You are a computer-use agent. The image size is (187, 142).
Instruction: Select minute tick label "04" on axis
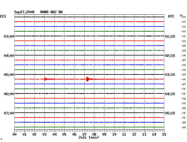[54, 134]
